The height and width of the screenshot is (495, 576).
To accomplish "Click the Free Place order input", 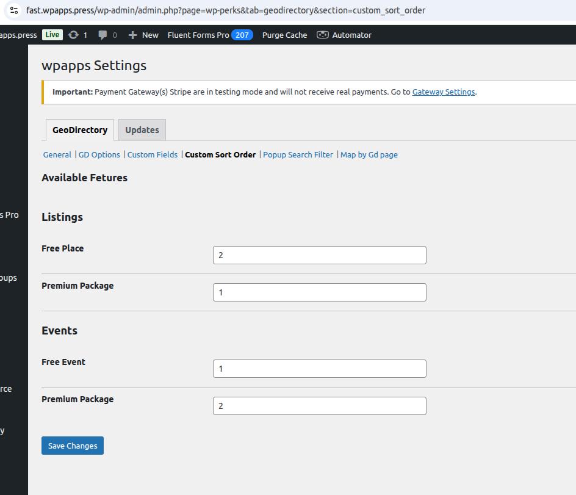I will tap(319, 255).
